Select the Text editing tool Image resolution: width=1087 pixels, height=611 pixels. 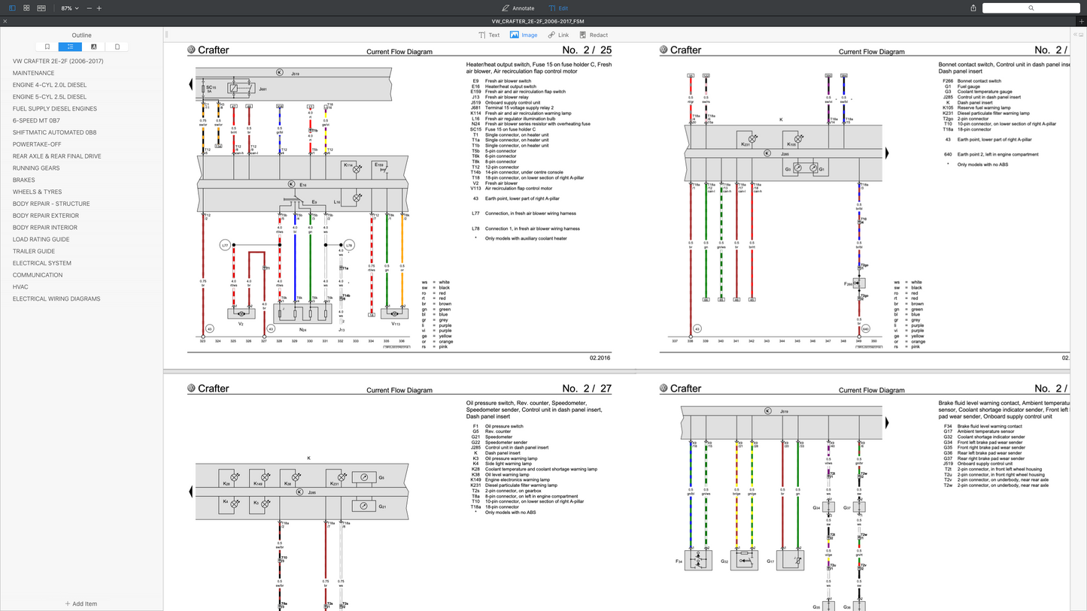(x=489, y=35)
